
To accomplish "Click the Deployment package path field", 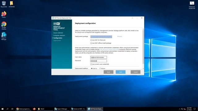I will click(x=101, y=37).
